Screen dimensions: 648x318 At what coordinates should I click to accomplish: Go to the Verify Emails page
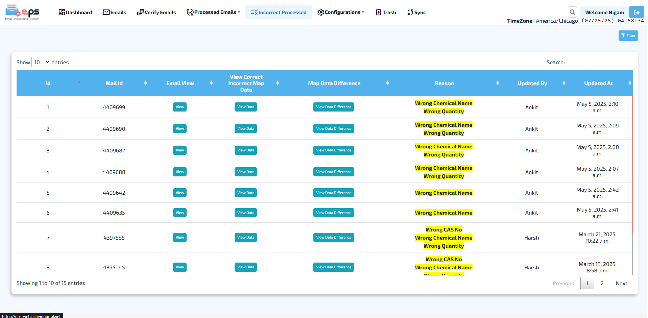point(157,13)
